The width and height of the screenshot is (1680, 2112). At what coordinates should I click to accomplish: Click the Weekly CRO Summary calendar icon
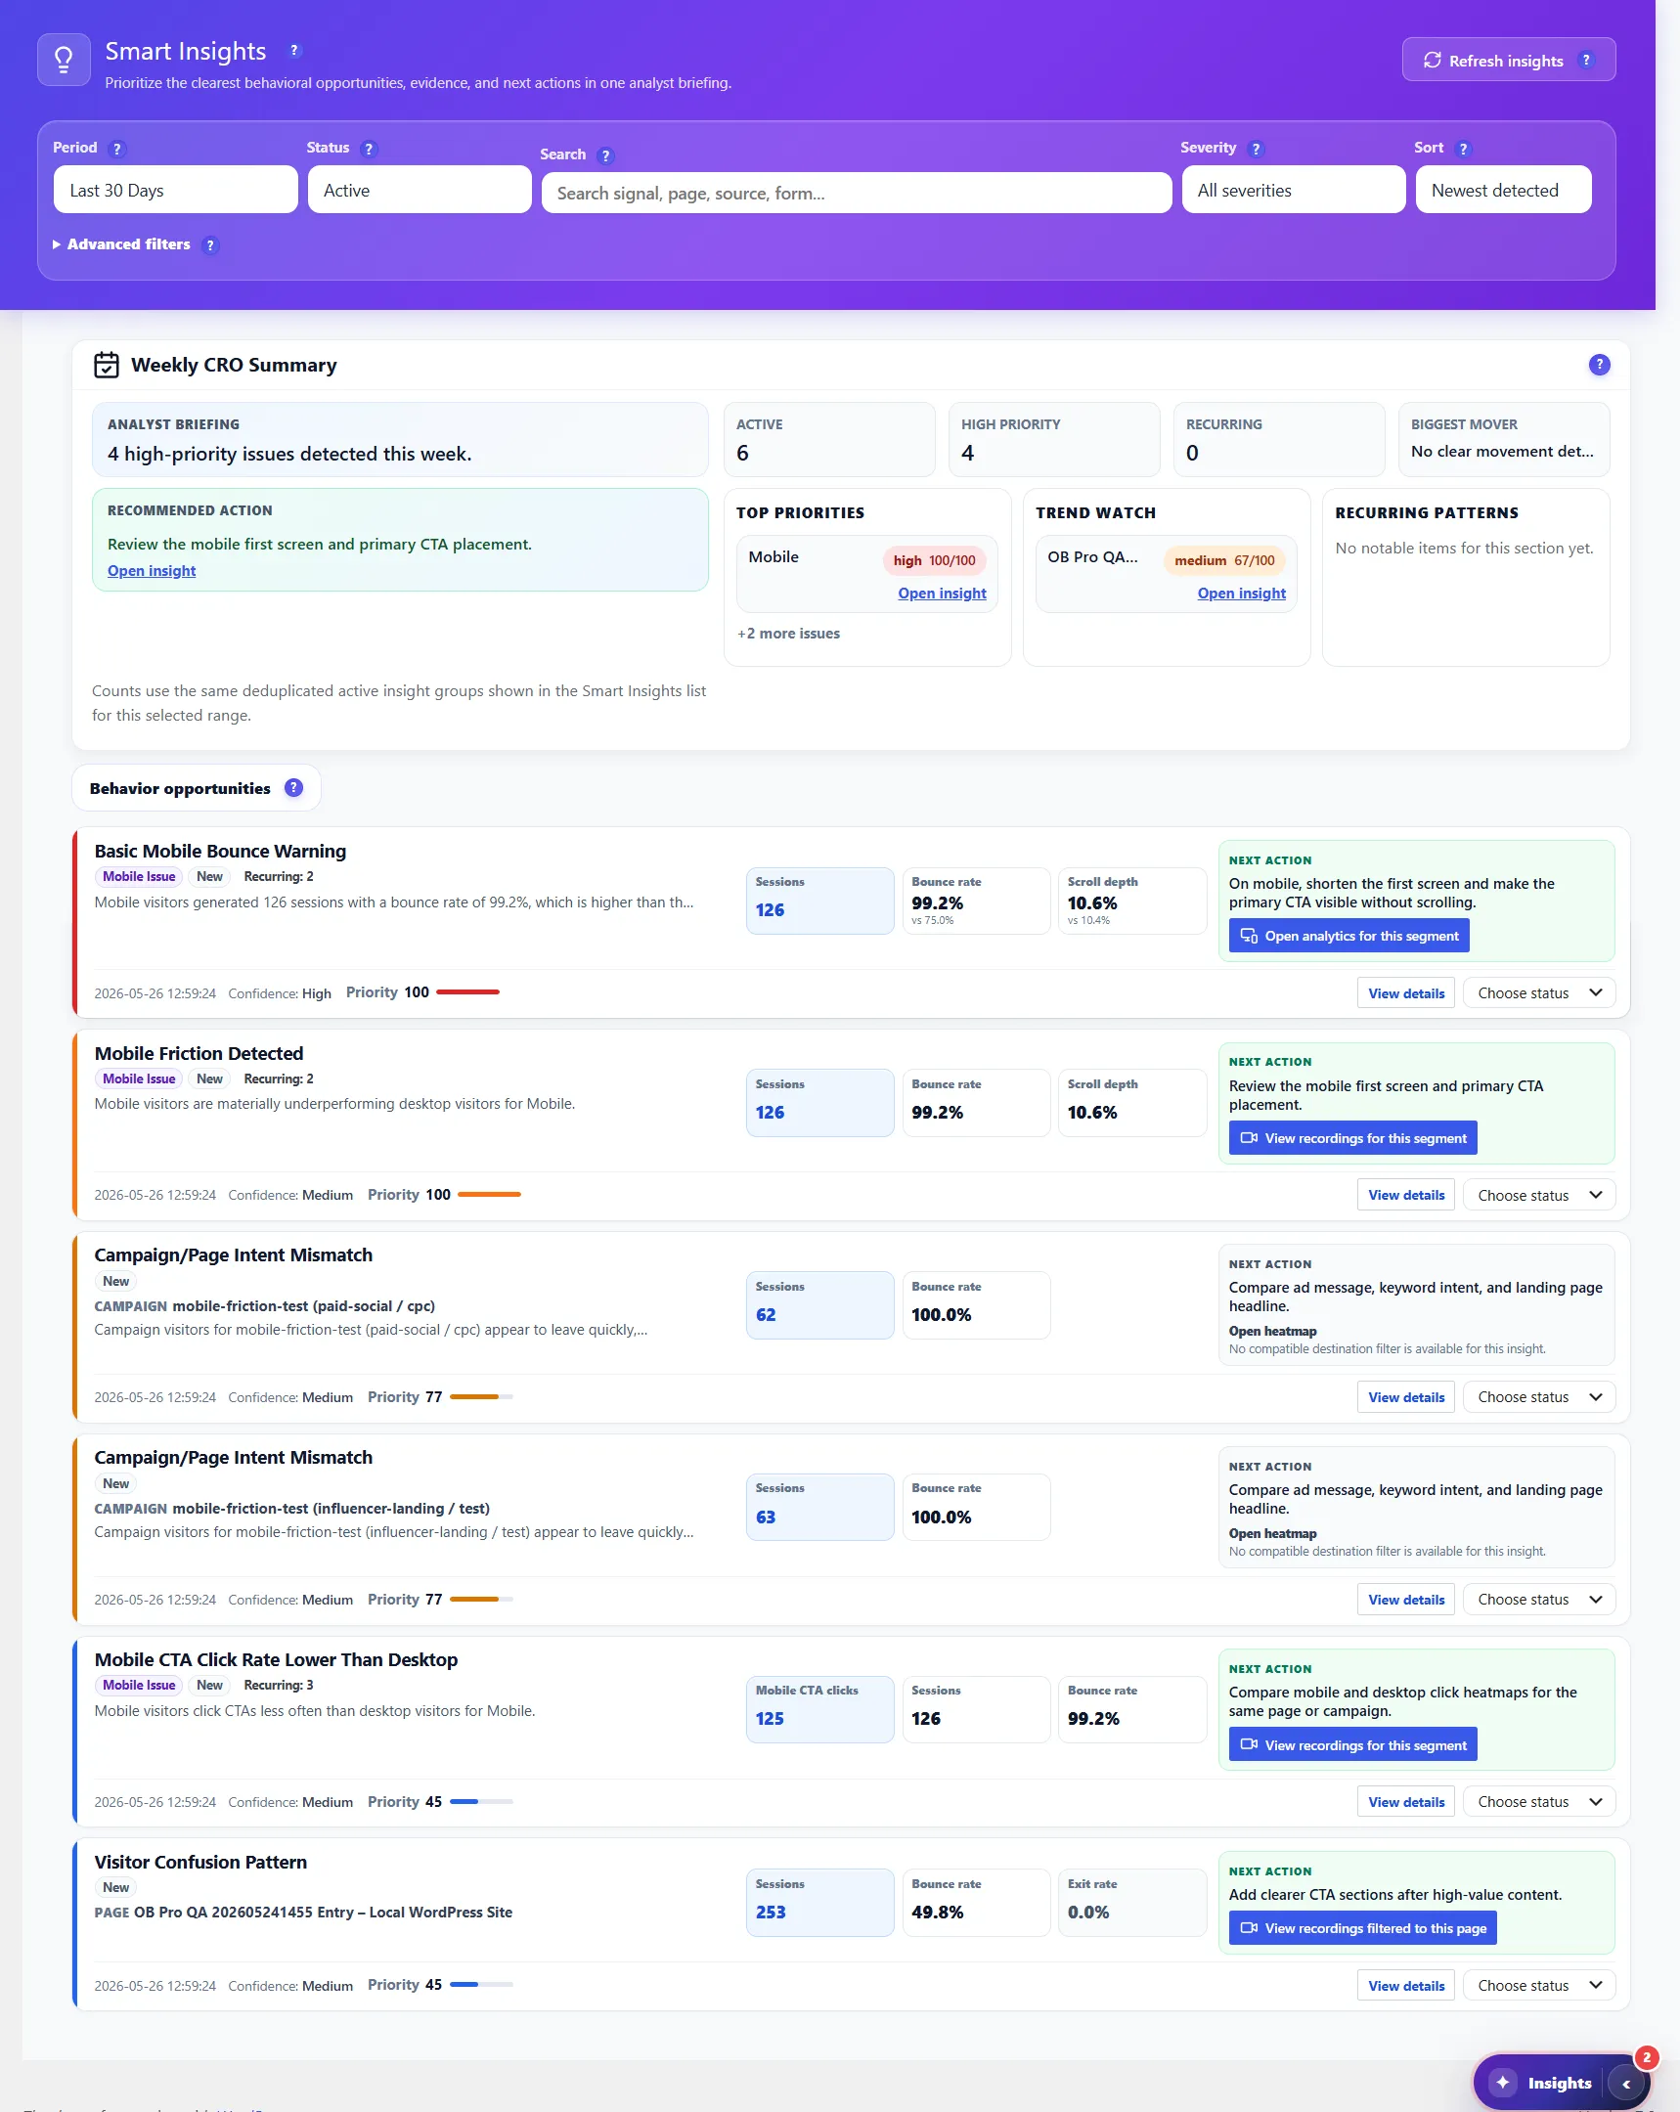[x=106, y=365]
